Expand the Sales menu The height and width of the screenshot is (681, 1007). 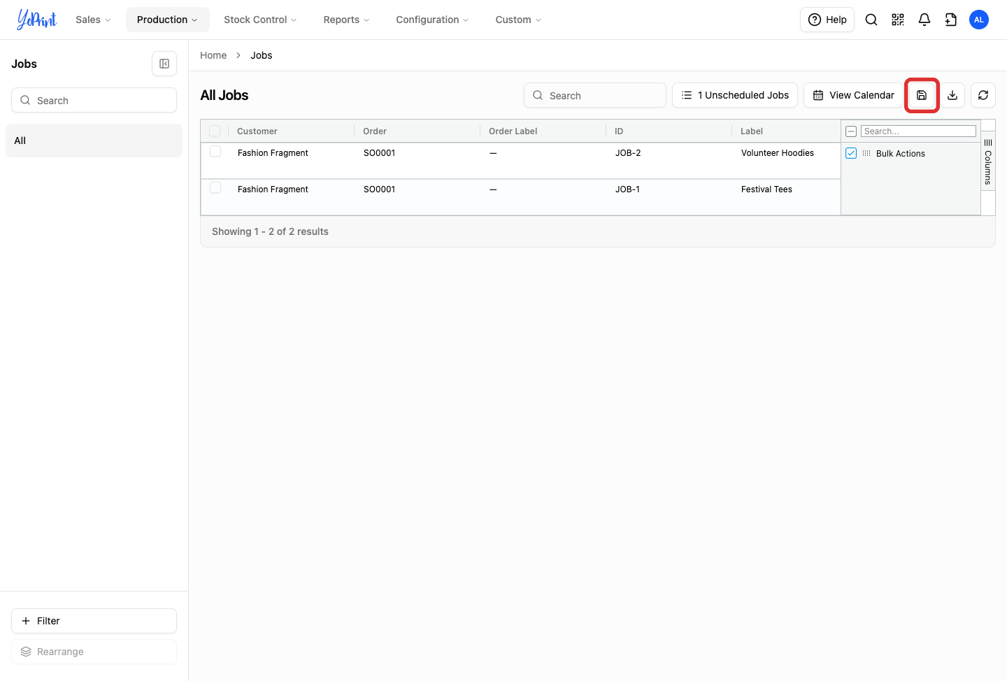pos(93,20)
